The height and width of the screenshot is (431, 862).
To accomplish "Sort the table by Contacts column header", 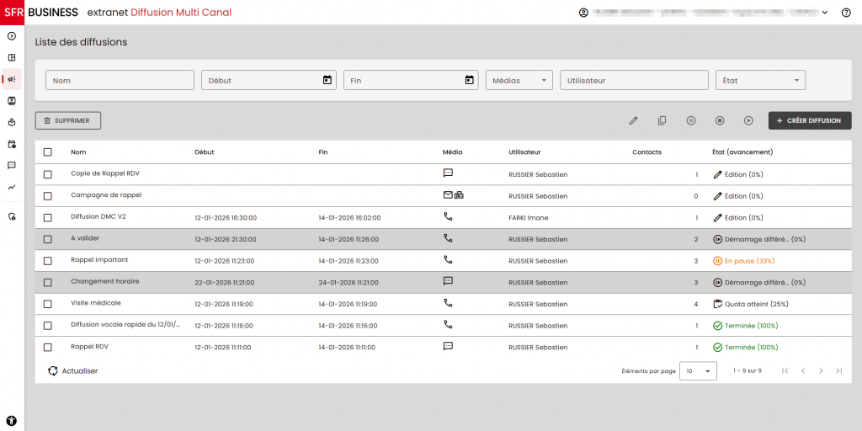I will point(646,152).
